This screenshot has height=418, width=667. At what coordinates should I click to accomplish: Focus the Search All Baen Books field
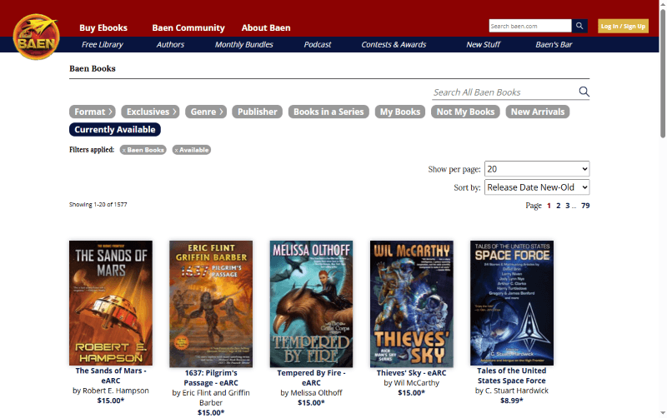pos(504,92)
